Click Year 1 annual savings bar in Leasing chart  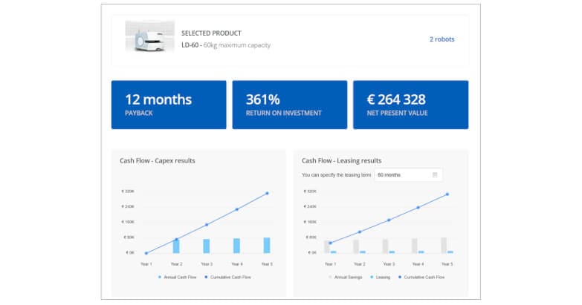[326, 246]
